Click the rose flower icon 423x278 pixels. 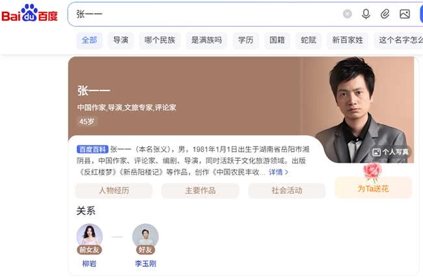(372, 172)
